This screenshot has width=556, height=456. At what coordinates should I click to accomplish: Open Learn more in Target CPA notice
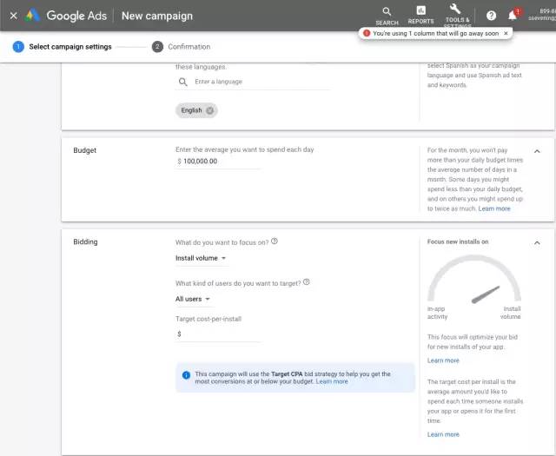tap(332, 381)
